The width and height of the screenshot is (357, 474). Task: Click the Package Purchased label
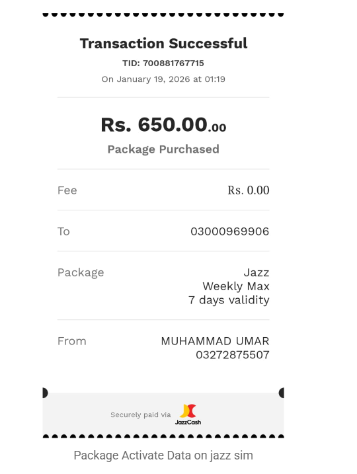pyautogui.click(x=163, y=149)
